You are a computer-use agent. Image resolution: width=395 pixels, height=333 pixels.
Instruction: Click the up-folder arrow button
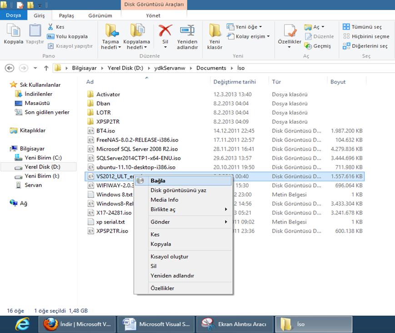tap(46, 68)
